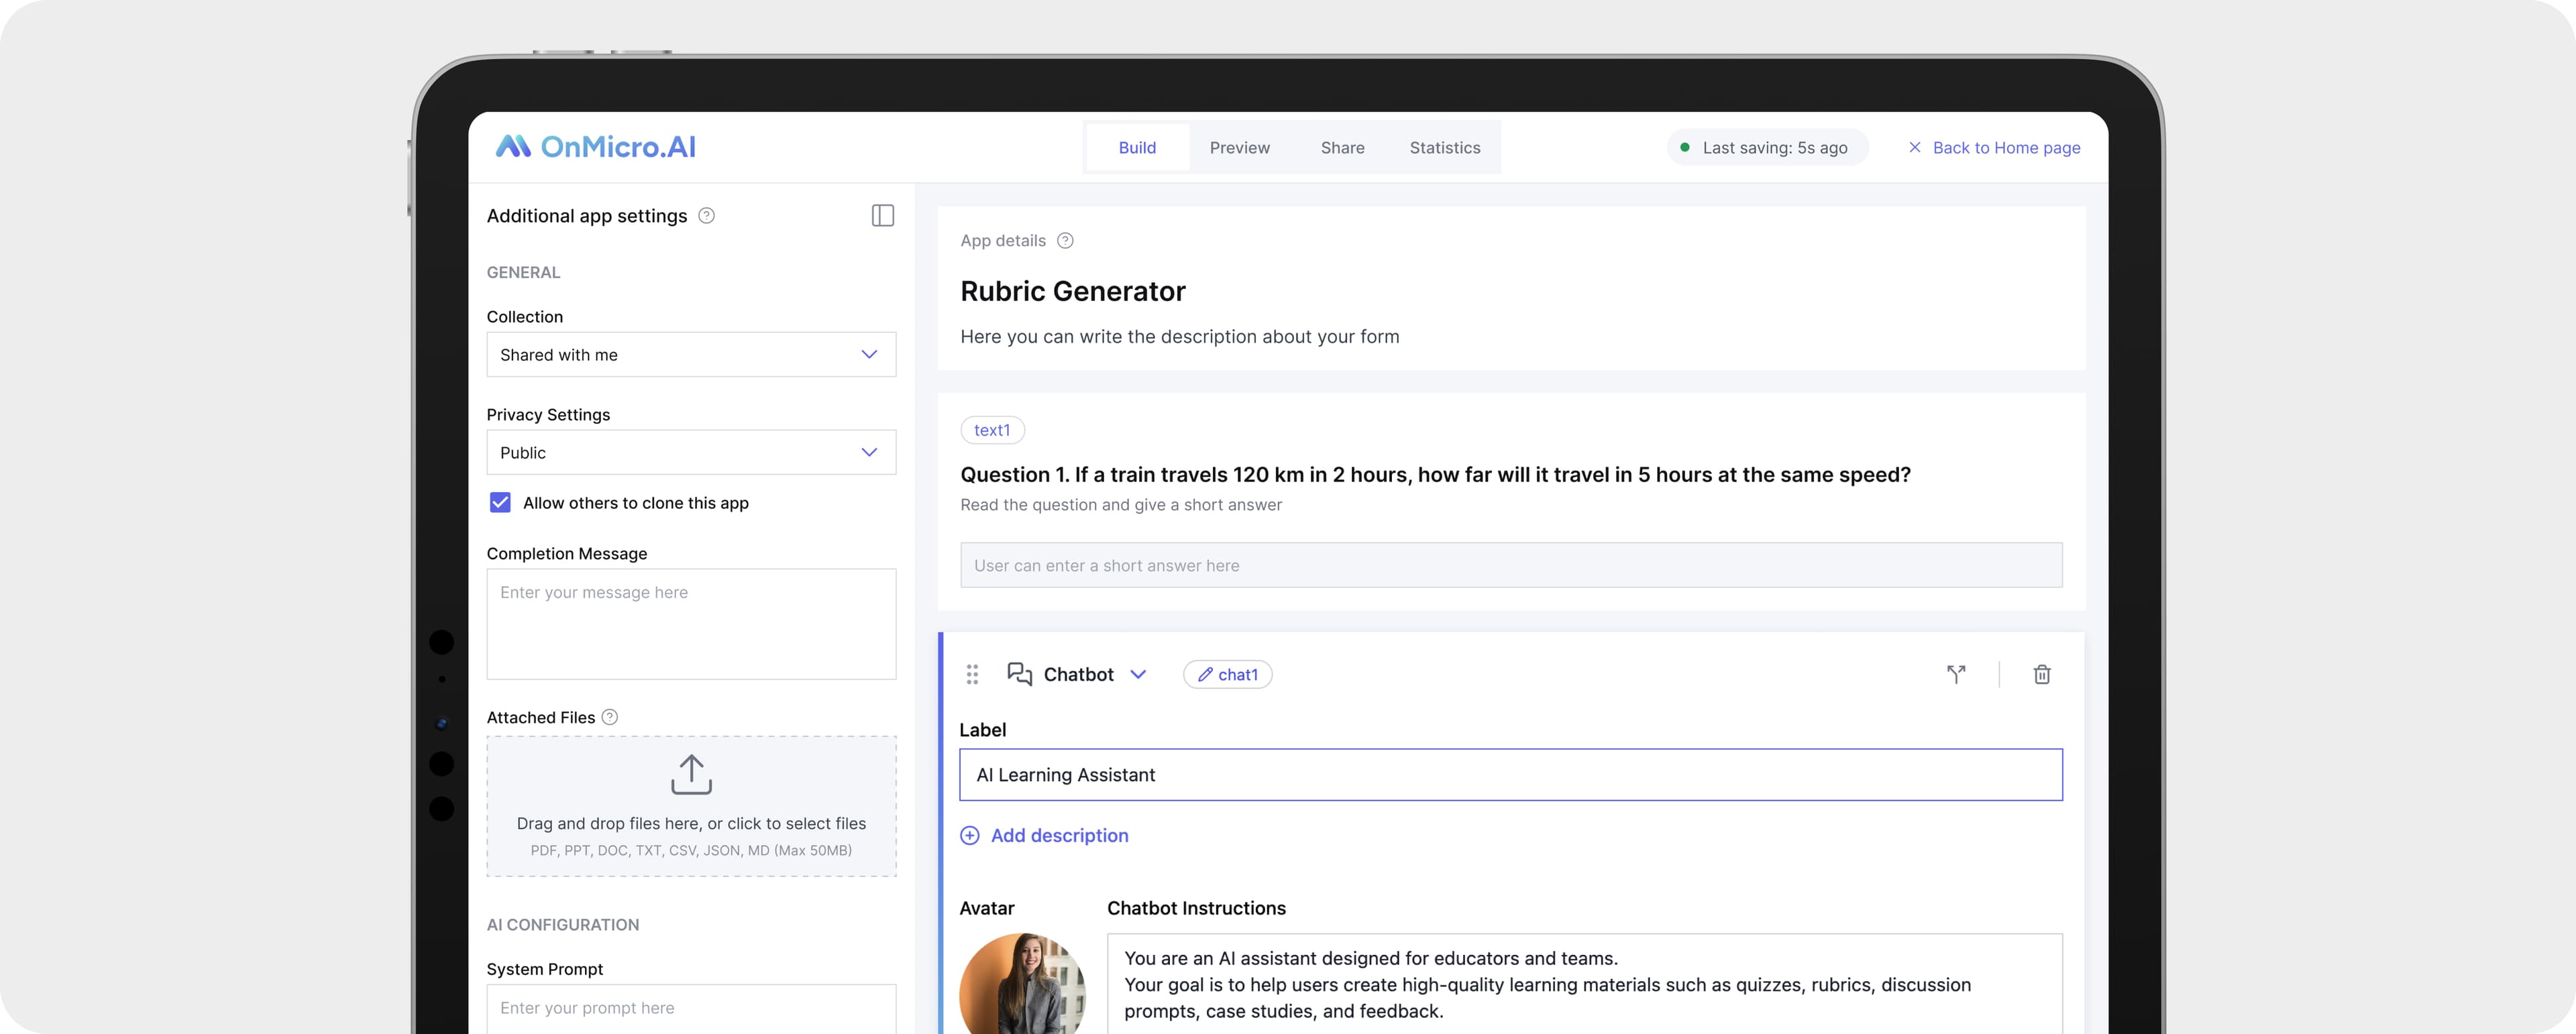Switch to the Preview tab
The image size is (2576, 1034).
pyautogui.click(x=1239, y=148)
